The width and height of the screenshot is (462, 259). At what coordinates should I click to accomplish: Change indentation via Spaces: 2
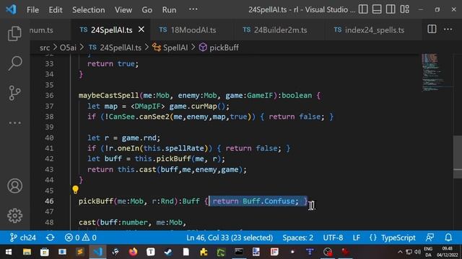(x=298, y=237)
